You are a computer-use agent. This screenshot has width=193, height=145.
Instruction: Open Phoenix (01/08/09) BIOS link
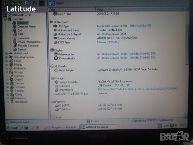click(108, 42)
